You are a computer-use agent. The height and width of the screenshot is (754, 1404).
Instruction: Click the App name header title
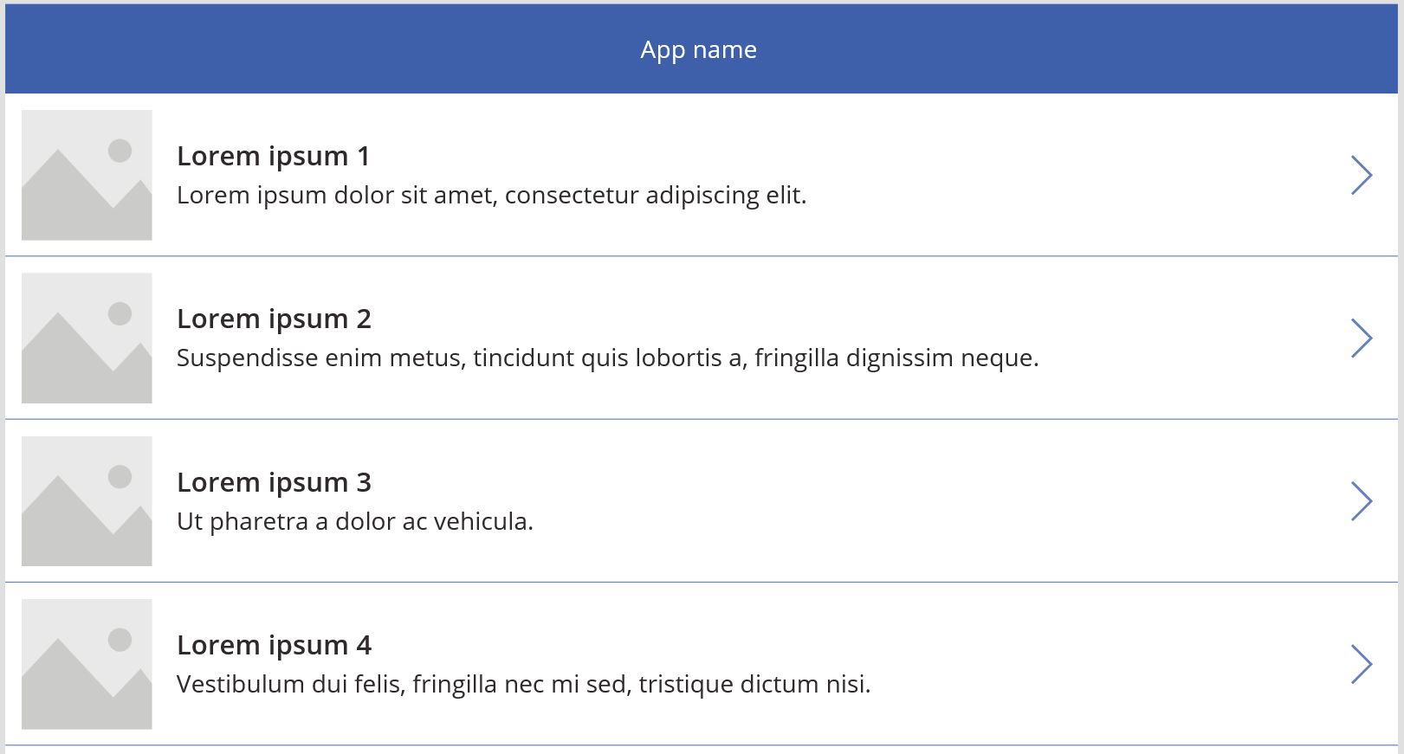(698, 49)
